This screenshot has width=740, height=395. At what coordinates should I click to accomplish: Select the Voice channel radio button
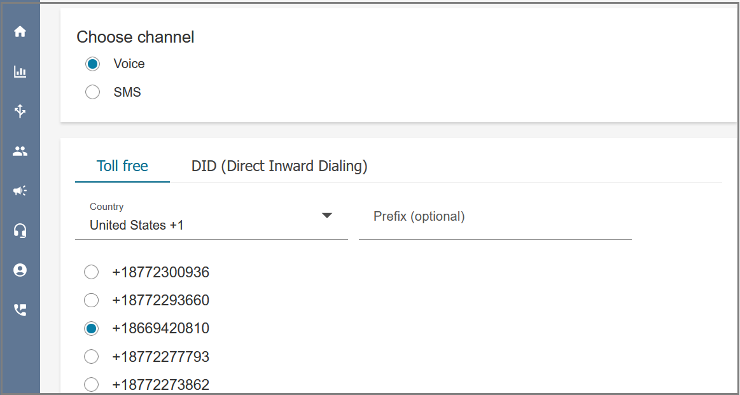tap(92, 64)
